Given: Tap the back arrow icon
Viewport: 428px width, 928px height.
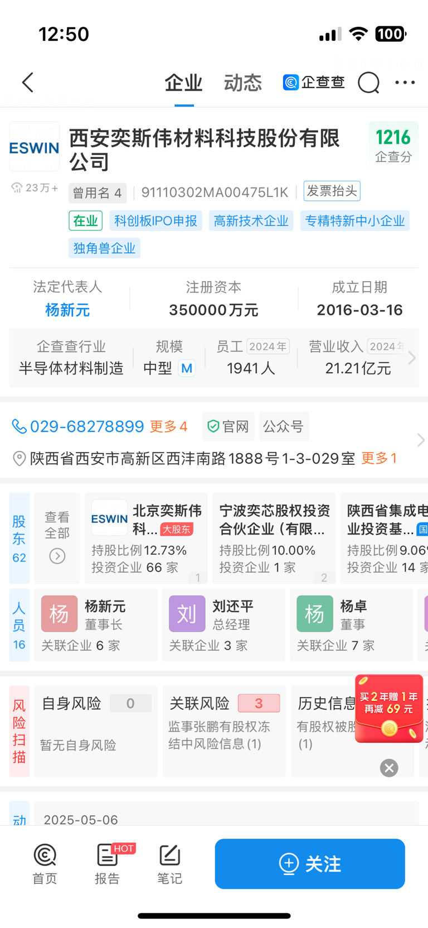Looking at the screenshot, I should point(28,83).
